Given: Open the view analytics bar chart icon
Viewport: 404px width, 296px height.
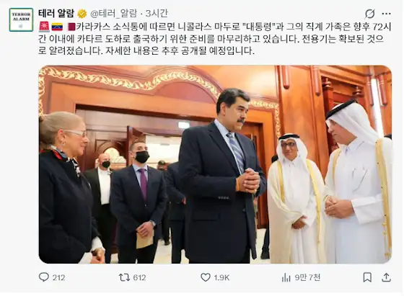Looking at the screenshot, I should coord(286,277).
